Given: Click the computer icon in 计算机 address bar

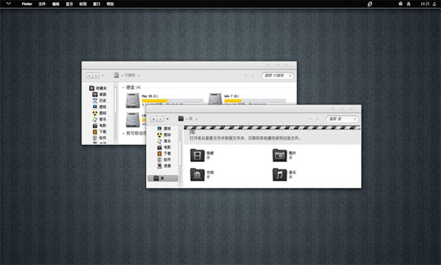Looking at the screenshot, I should [116, 75].
